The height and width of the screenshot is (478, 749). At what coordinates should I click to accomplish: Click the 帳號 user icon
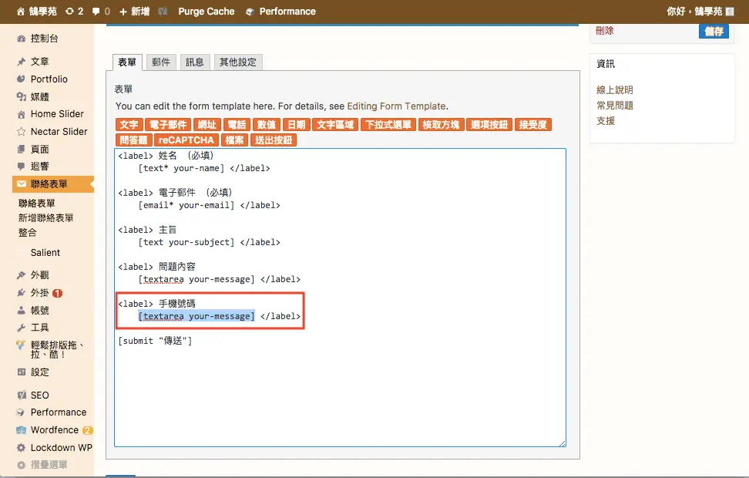[x=21, y=310]
